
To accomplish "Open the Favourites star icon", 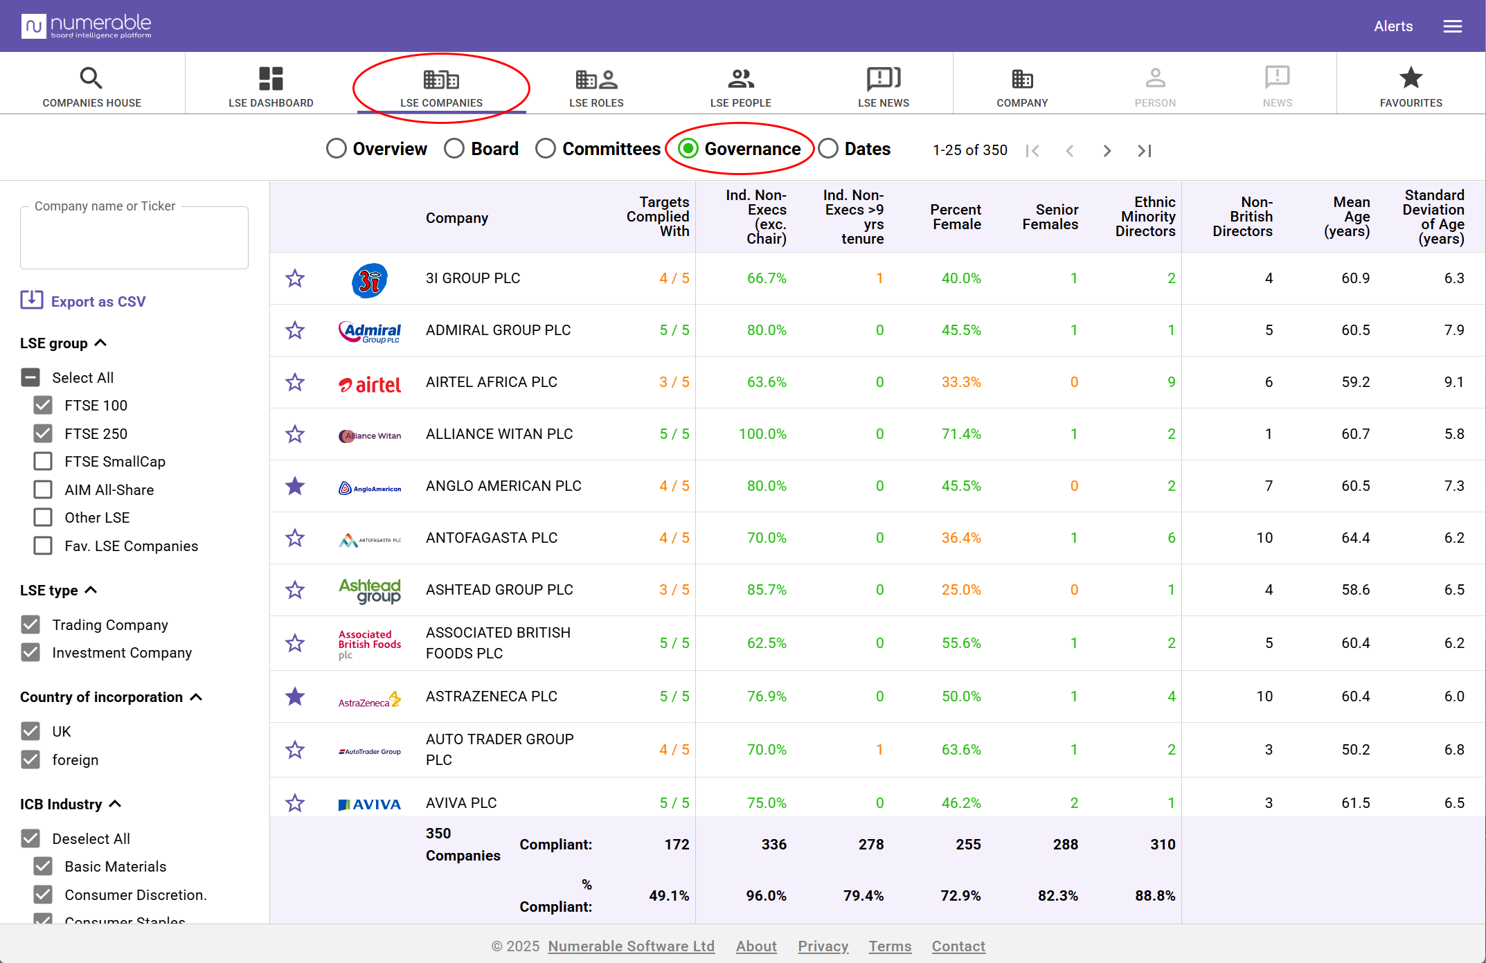I will tap(1411, 78).
